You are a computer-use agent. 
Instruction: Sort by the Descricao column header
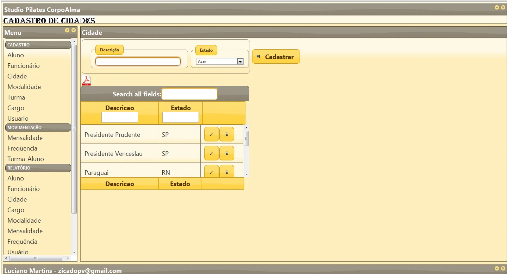tap(120, 108)
